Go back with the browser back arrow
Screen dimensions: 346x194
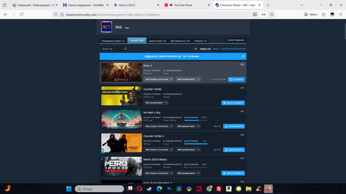pos(5,15)
